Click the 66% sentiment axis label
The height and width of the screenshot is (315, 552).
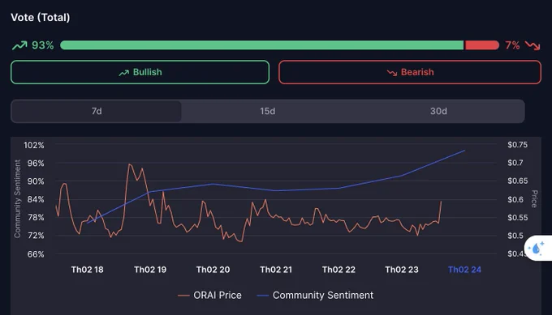coord(36,254)
